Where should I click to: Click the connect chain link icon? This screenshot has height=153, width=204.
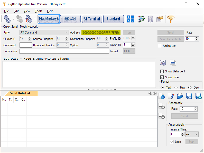[7, 19]
